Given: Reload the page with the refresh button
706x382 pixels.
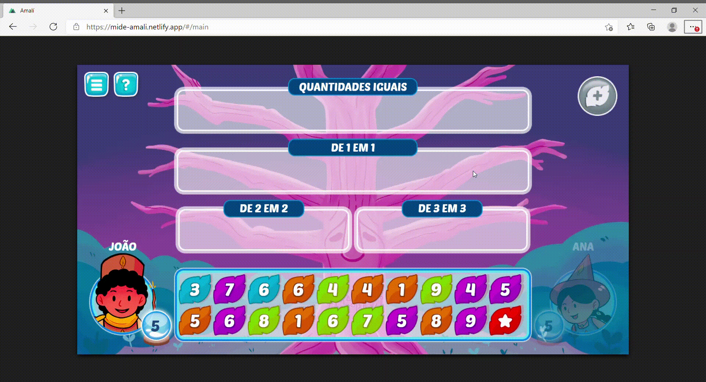Looking at the screenshot, I should pyautogui.click(x=53, y=27).
